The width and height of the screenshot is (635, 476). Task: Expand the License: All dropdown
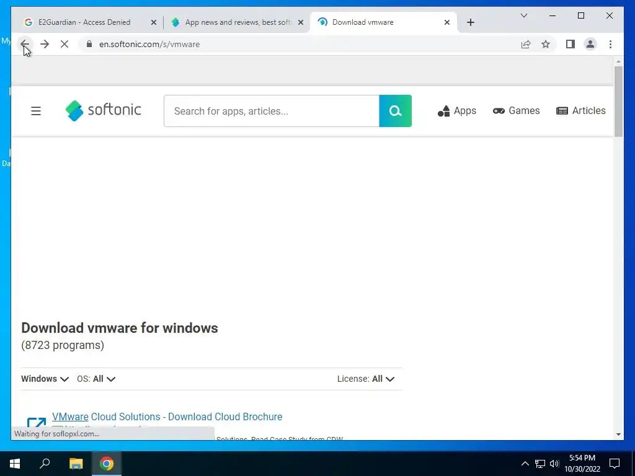(366, 379)
